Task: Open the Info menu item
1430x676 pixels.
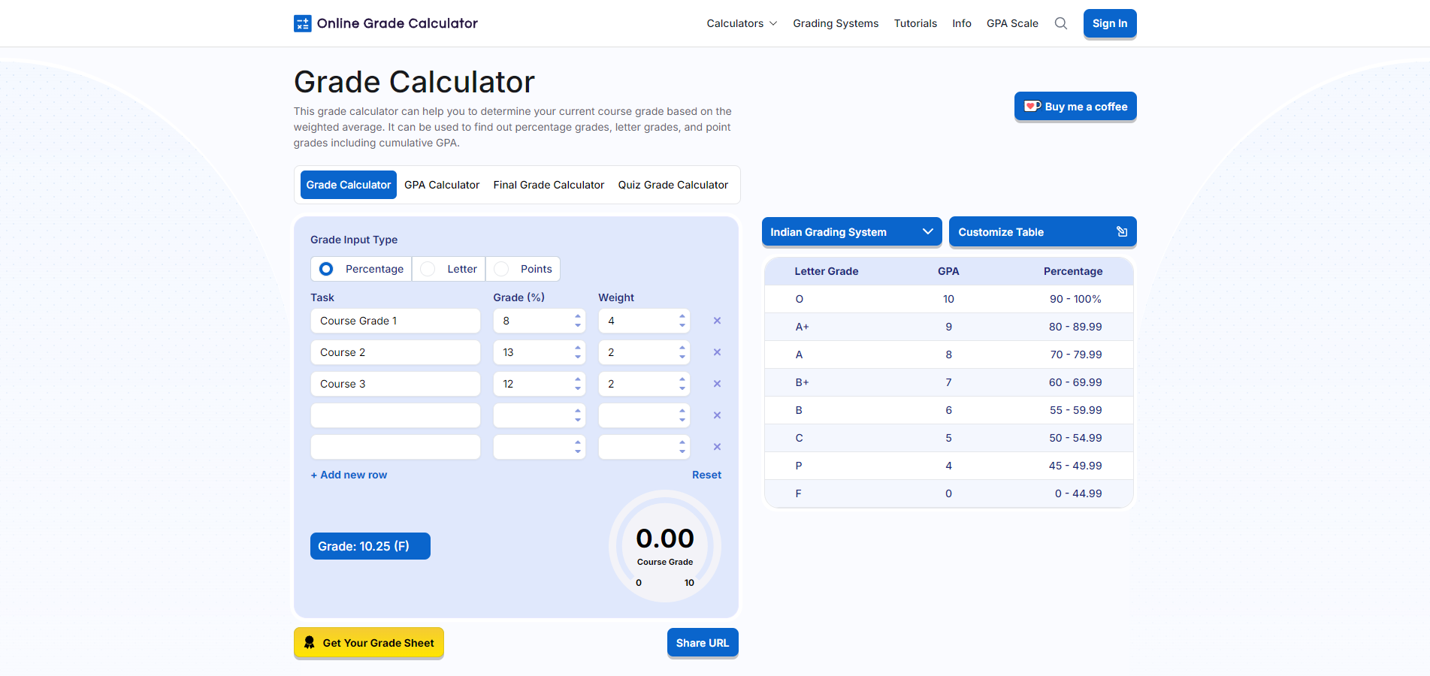Action: (962, 23)
